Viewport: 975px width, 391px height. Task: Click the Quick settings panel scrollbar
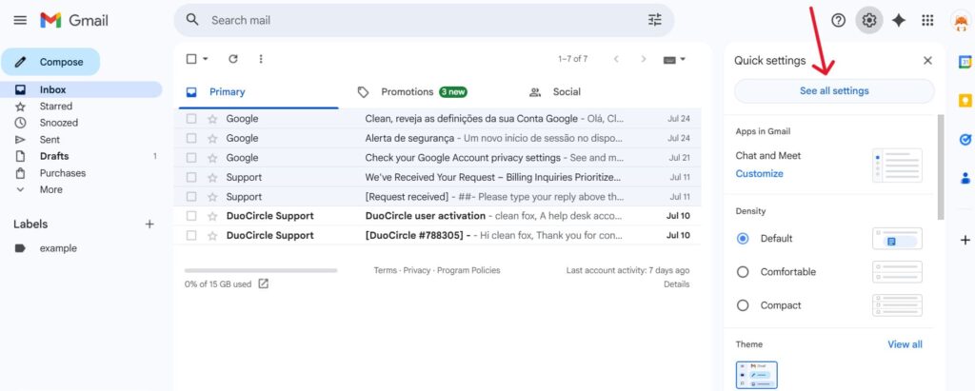940,166
